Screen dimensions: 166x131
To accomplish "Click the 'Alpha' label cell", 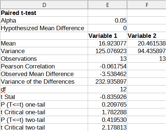I will click(44, 20).
